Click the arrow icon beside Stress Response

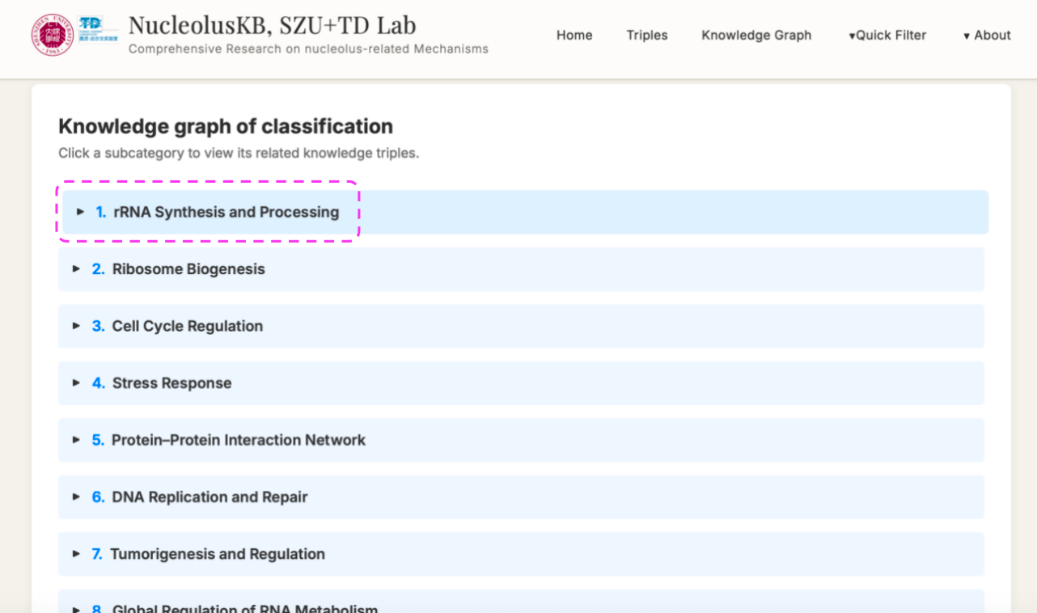[76, 383]
